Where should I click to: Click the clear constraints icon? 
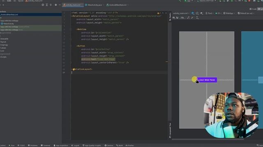coord(188,18)
